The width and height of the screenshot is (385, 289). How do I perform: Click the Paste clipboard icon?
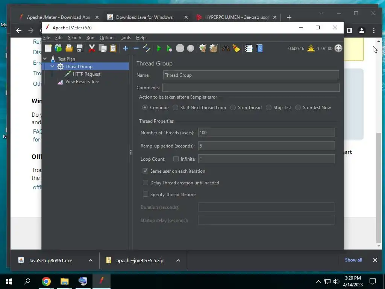click(113, 48)
